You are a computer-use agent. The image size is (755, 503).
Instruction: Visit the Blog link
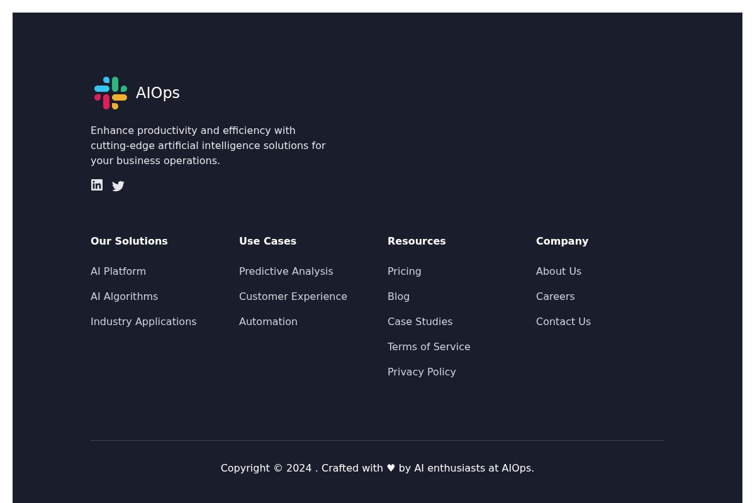(x=398, y=296)
